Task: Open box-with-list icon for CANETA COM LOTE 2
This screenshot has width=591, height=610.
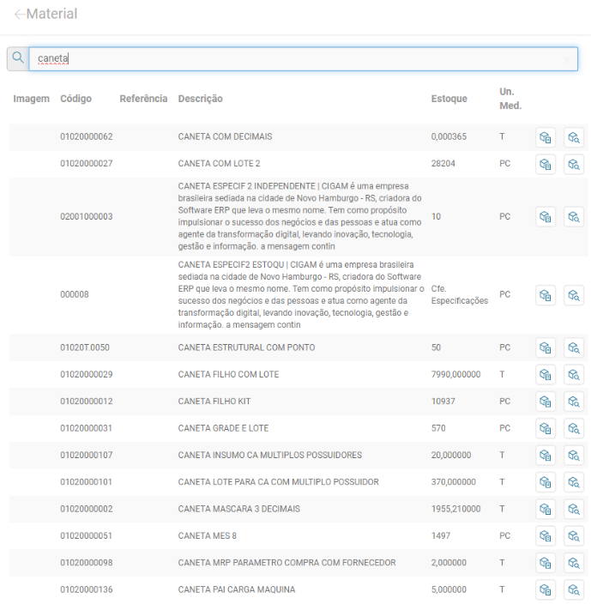Action: (x=546, y=164)
